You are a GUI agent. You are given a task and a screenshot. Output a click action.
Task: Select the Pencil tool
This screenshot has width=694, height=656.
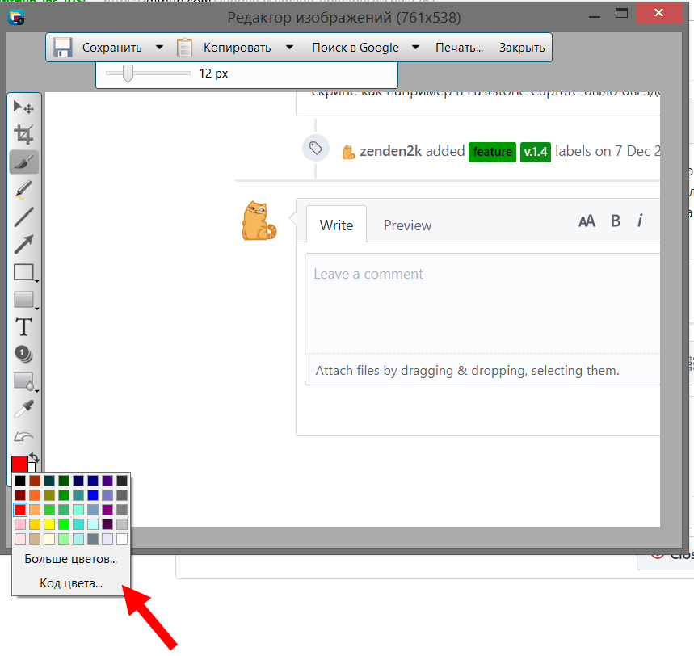click(x=23, y=190)
